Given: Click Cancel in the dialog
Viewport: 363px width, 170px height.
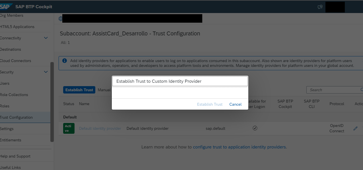Looking at the screenshot, I should click(235, 104).
